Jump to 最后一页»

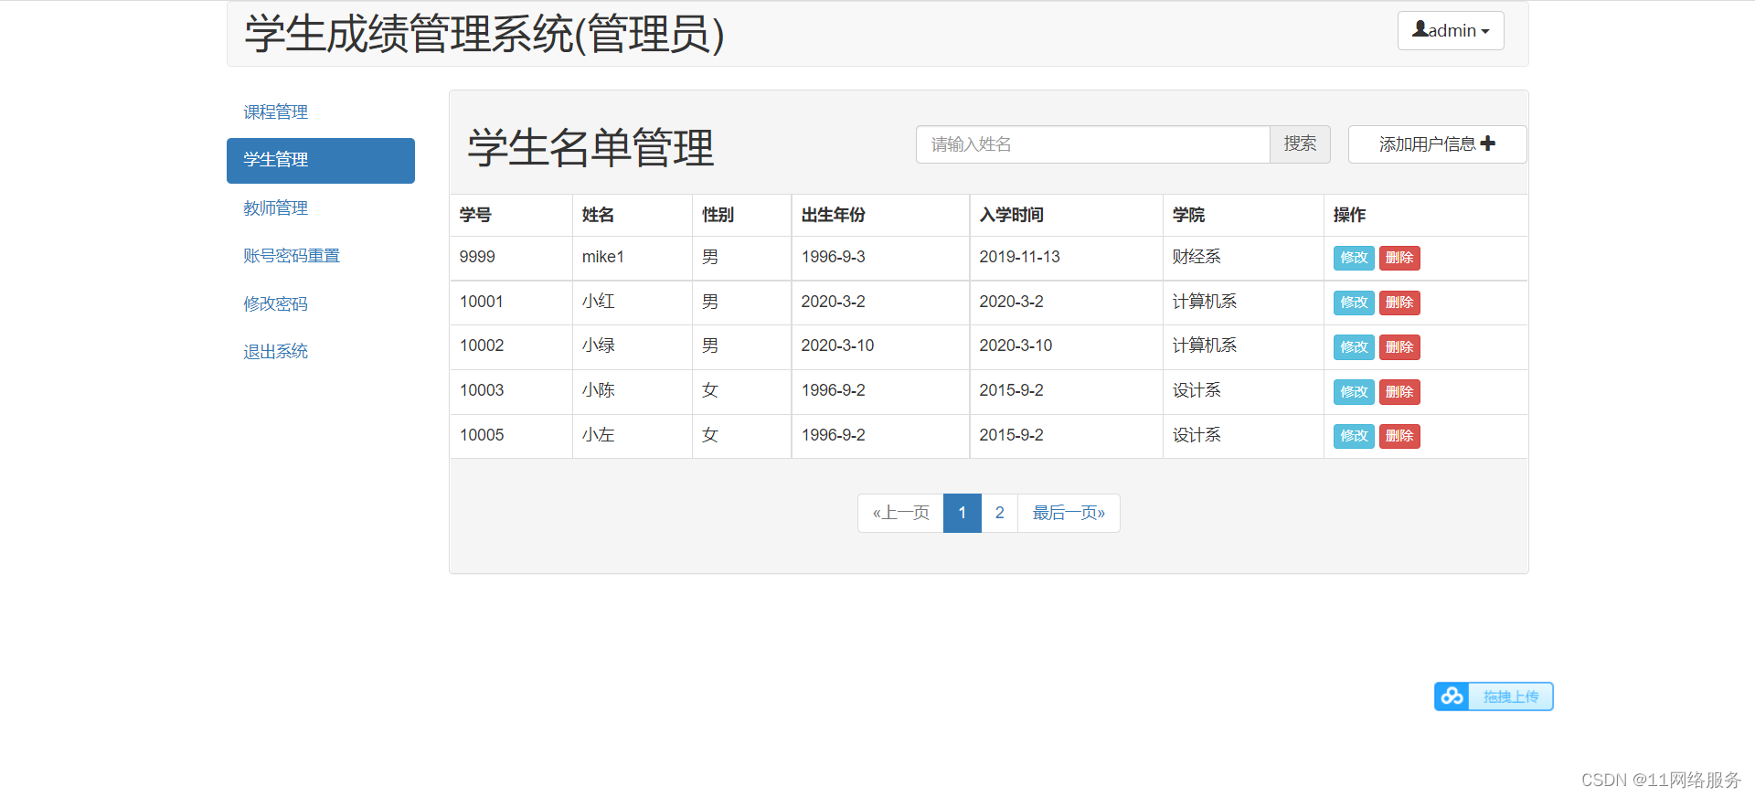click(1069, 513)
